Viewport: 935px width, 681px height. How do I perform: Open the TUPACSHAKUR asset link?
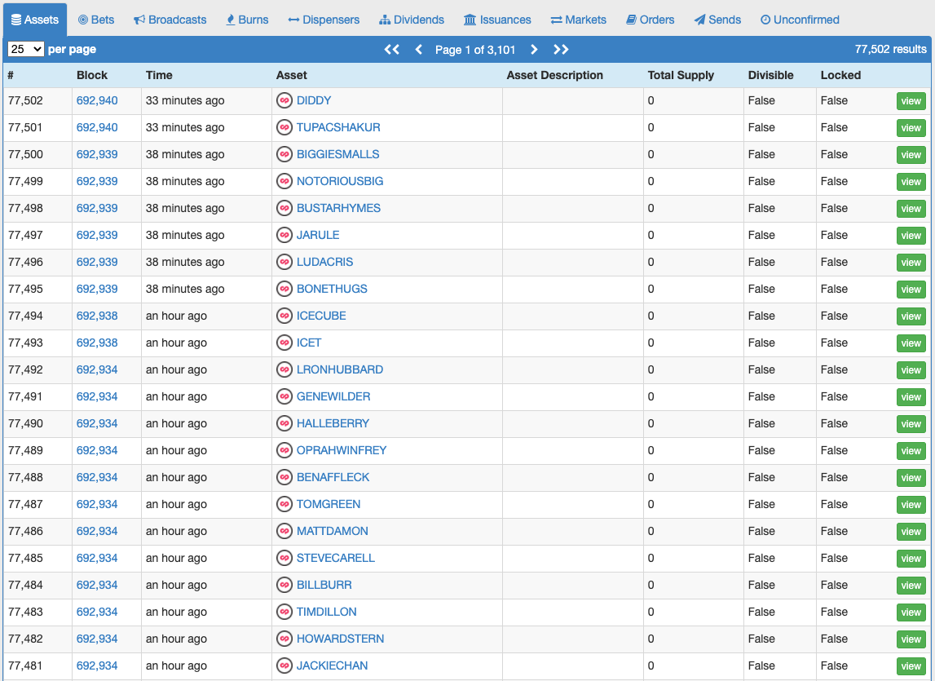tap(338, 128)
